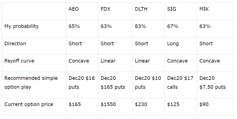Select the Dec20 $7.50 puts cell
This screenshot has height=119, width=237.
[212, 83]
